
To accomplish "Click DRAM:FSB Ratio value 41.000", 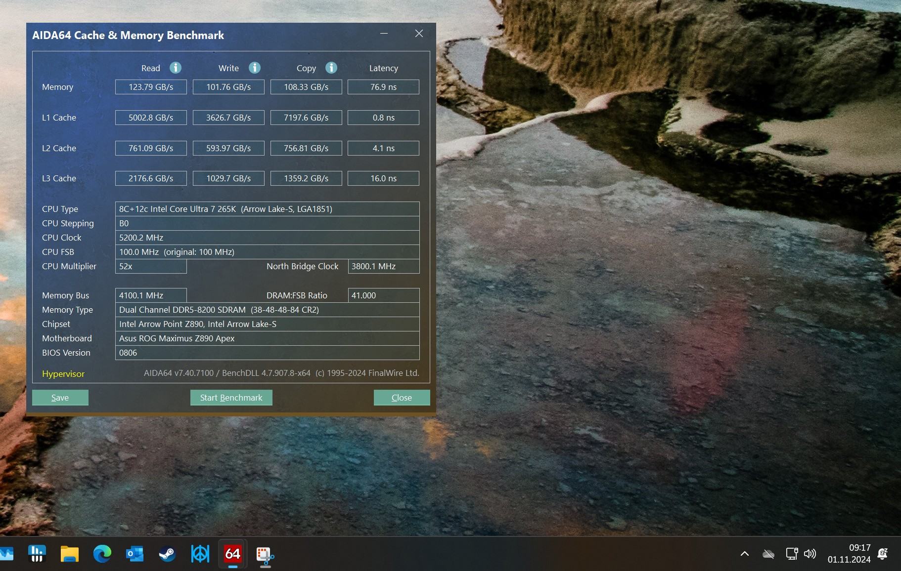I will (384, 295).
